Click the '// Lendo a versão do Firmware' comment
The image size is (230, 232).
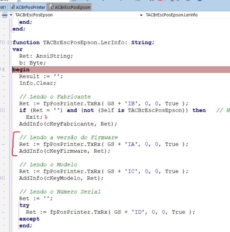click(x=69, y=137)
